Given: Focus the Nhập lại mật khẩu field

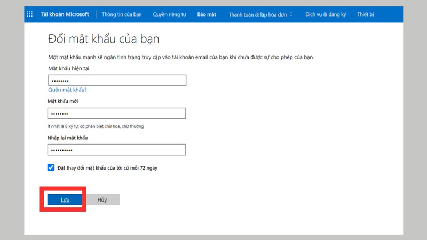Looking at the screenshot, I should [x=116, y=150].
